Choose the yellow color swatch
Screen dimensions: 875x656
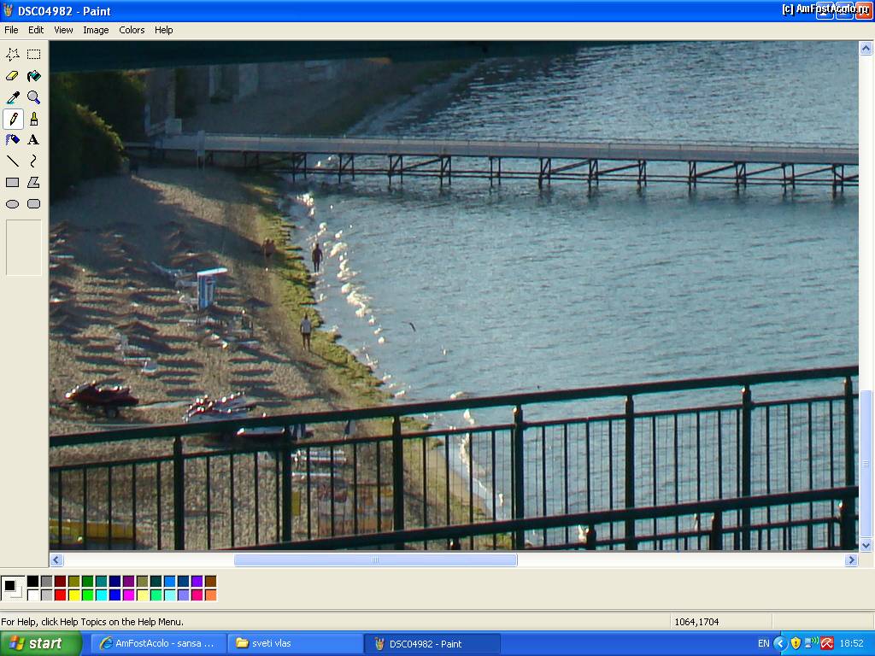(73, 595)
